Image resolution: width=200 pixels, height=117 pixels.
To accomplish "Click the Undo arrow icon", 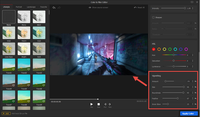I will 54,7.
